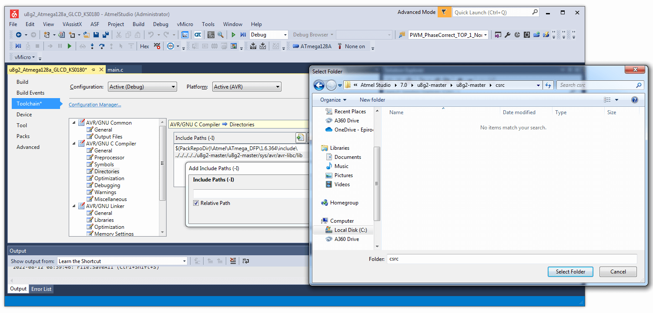Click the search magnifier in Search csrc box
Screen dimensions: 653x313
pos(639,85)
